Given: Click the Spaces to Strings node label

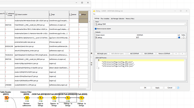Looking at the screenshot, I should point(54,105).
